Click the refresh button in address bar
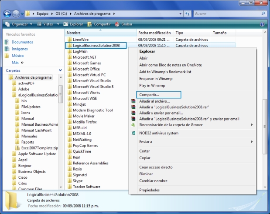This screenshot has width=270, height=214. [188, 14]
